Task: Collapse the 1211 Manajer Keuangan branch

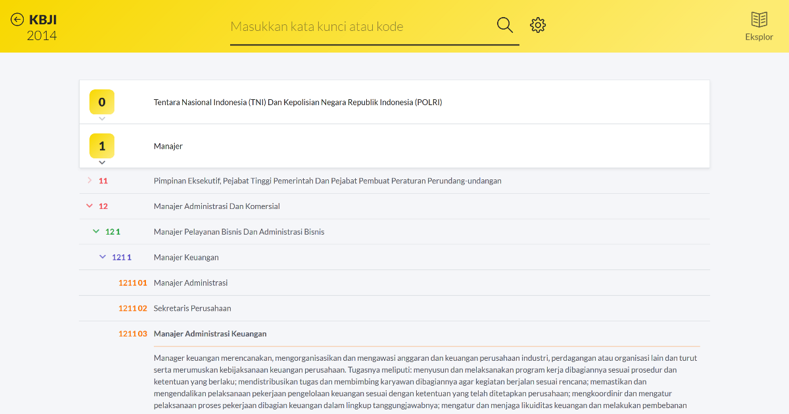Action: [x=102, y=257]
